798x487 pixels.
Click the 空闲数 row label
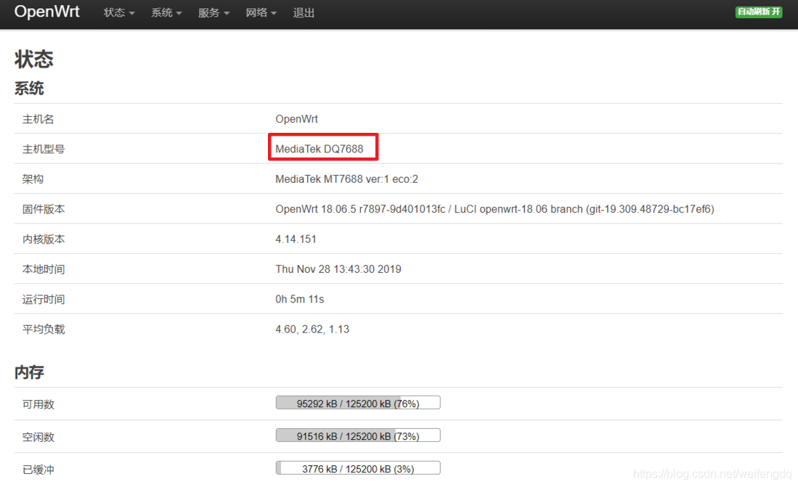(38, 437)
